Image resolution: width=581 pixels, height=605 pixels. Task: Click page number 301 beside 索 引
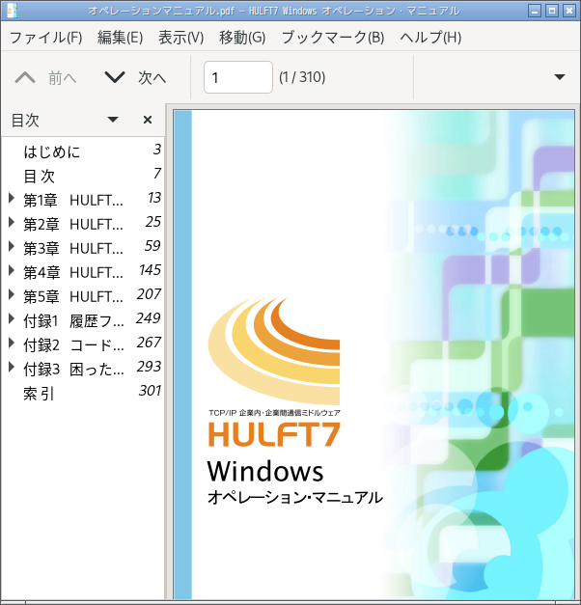tap(150, 391)
